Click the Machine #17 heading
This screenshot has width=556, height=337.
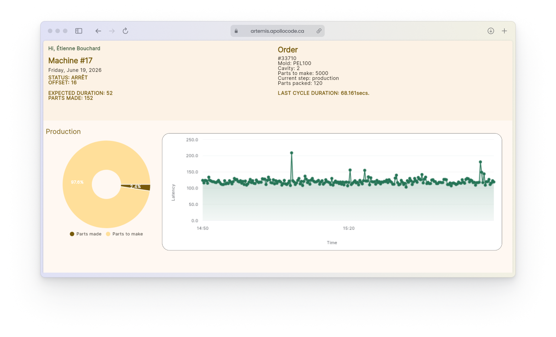[70, 61]
